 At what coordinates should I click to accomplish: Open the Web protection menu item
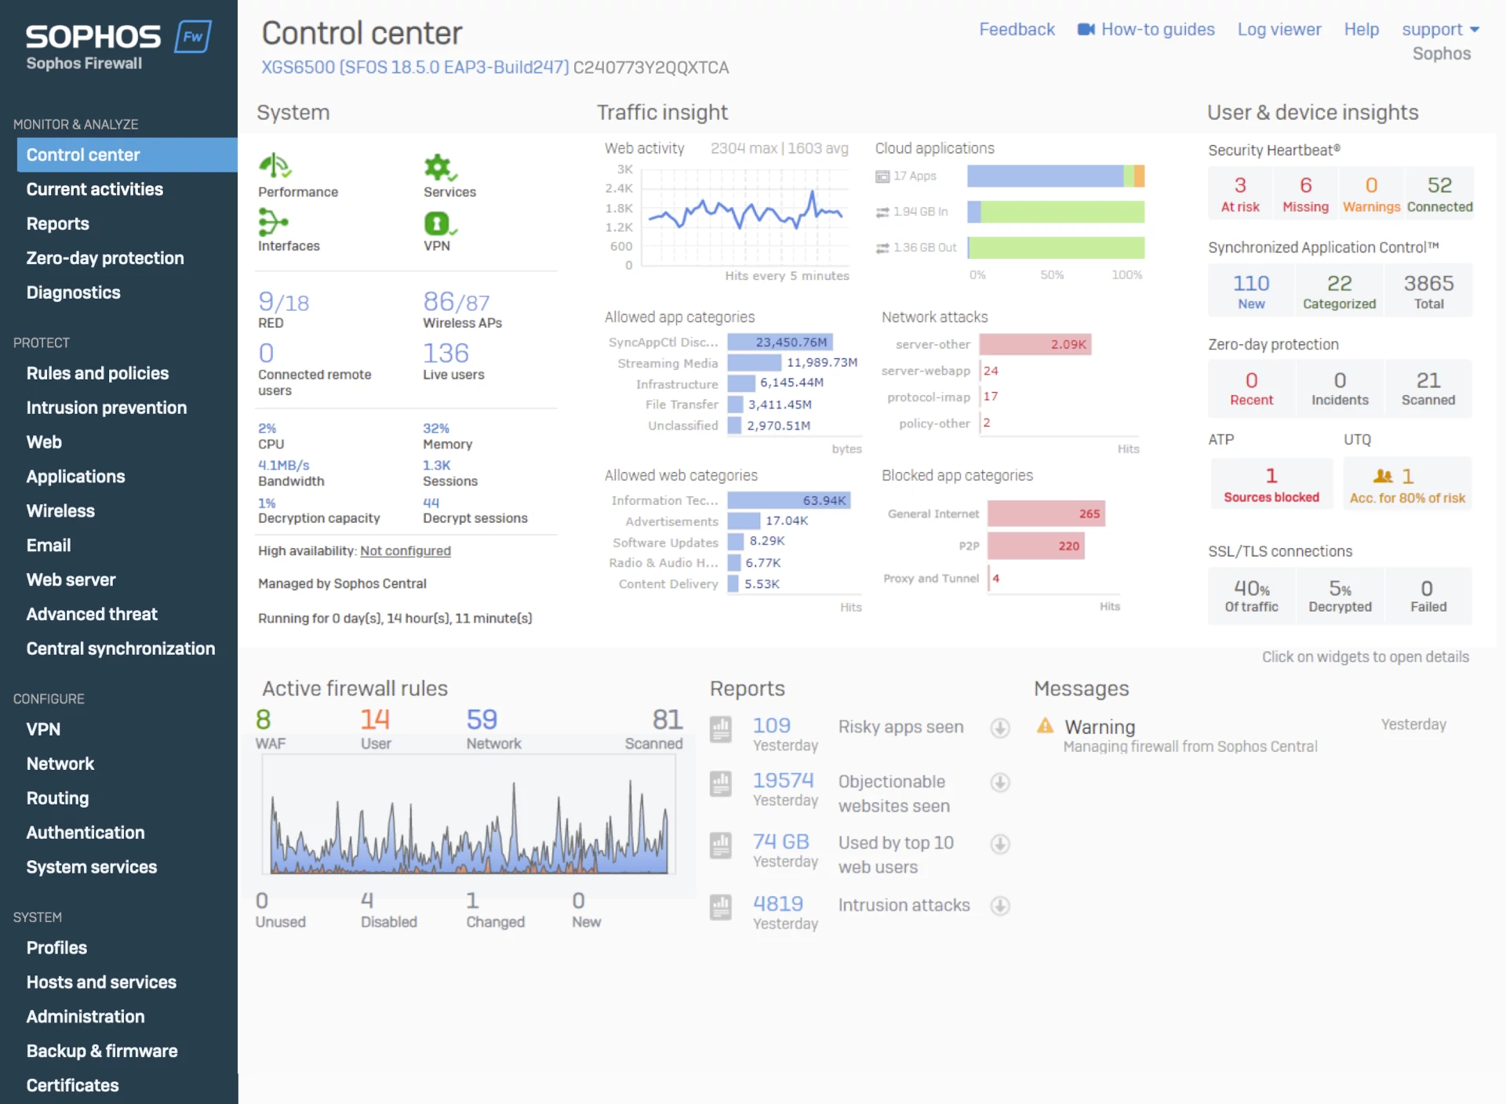click(x=44, y=442)
